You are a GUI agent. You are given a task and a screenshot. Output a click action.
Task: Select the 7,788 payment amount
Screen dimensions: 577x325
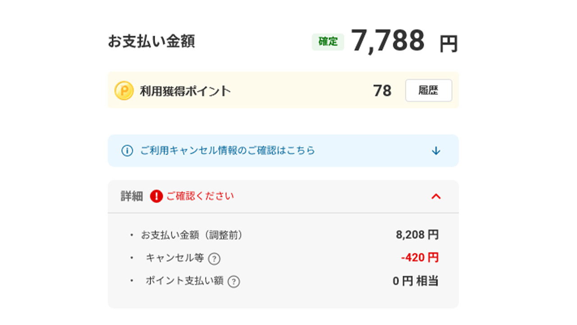[388, 41]
